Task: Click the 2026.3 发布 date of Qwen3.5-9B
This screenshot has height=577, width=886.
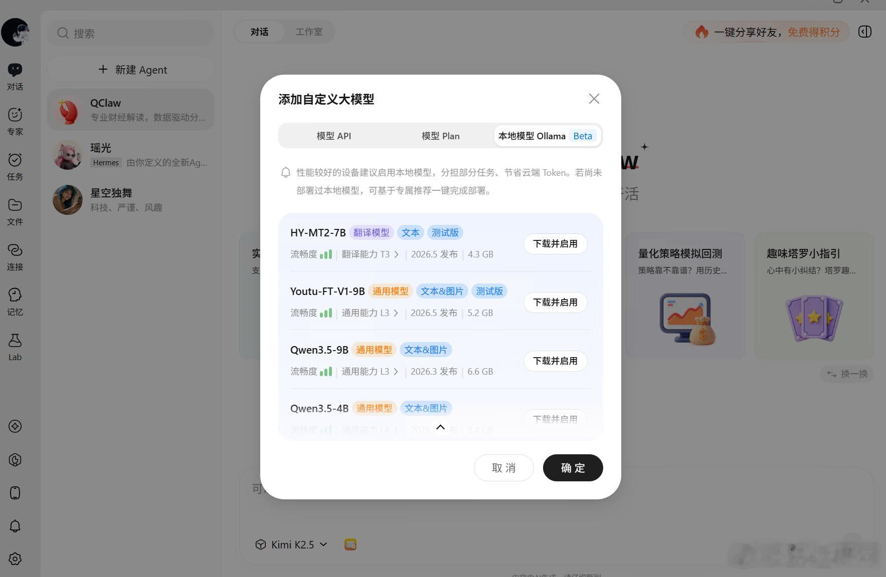Action: click(434, 372)
